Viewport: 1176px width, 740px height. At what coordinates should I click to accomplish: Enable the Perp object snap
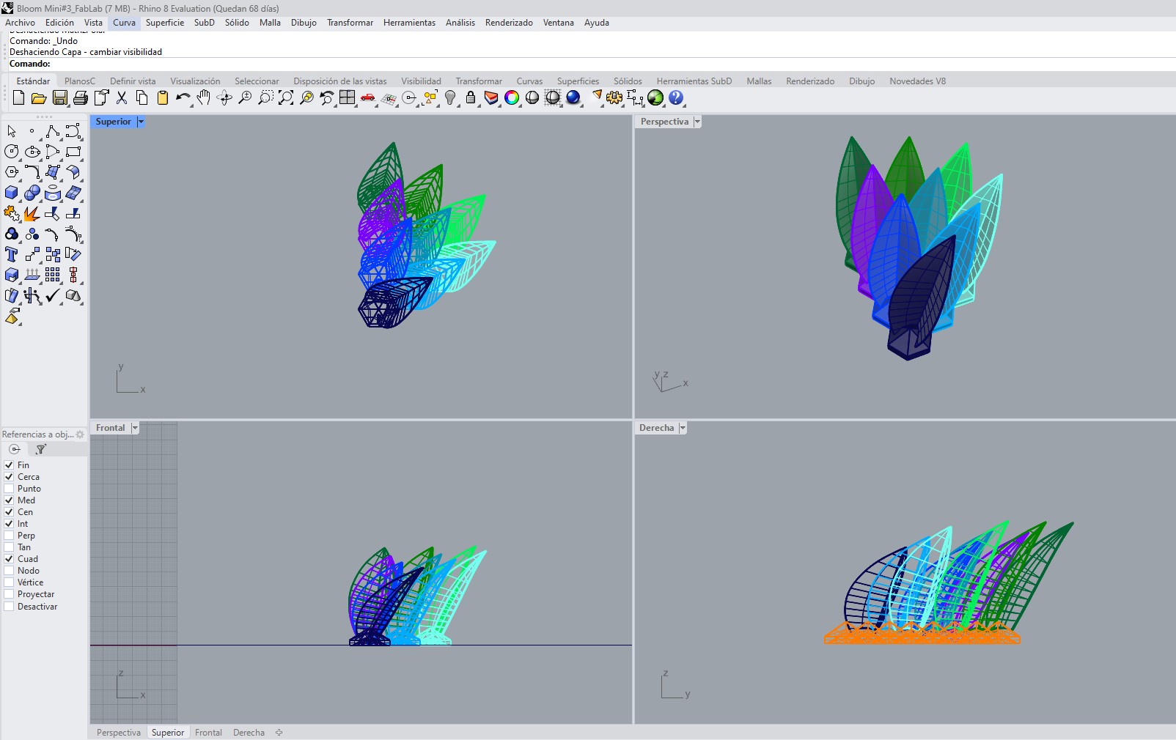9,536
